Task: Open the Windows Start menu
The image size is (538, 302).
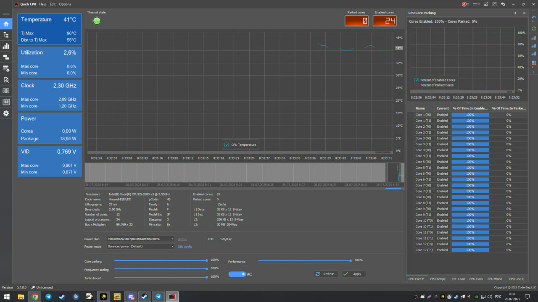Action: [7, 297]
